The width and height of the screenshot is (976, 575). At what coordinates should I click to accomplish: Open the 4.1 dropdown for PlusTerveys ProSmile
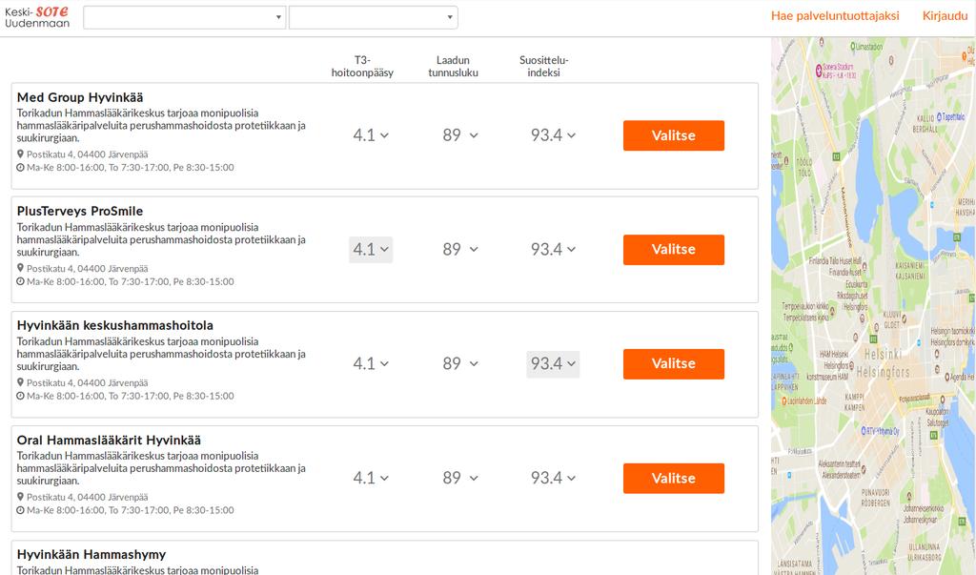coord(371,250)
